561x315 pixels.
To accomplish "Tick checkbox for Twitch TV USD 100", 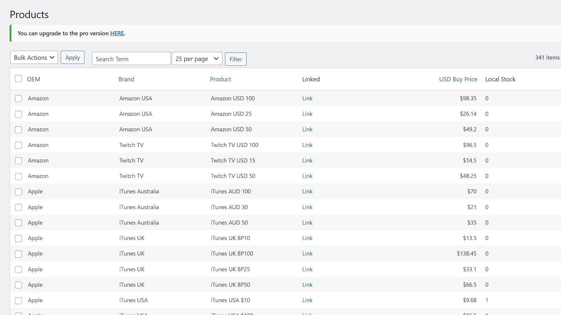I will pos(18,145).
